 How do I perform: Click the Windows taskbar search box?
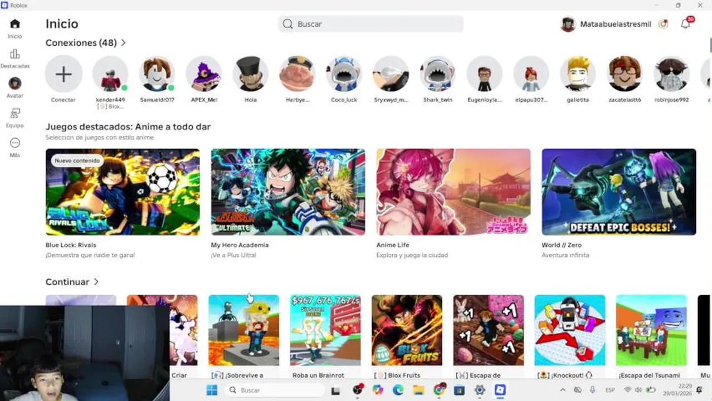[x=274, y=390]
